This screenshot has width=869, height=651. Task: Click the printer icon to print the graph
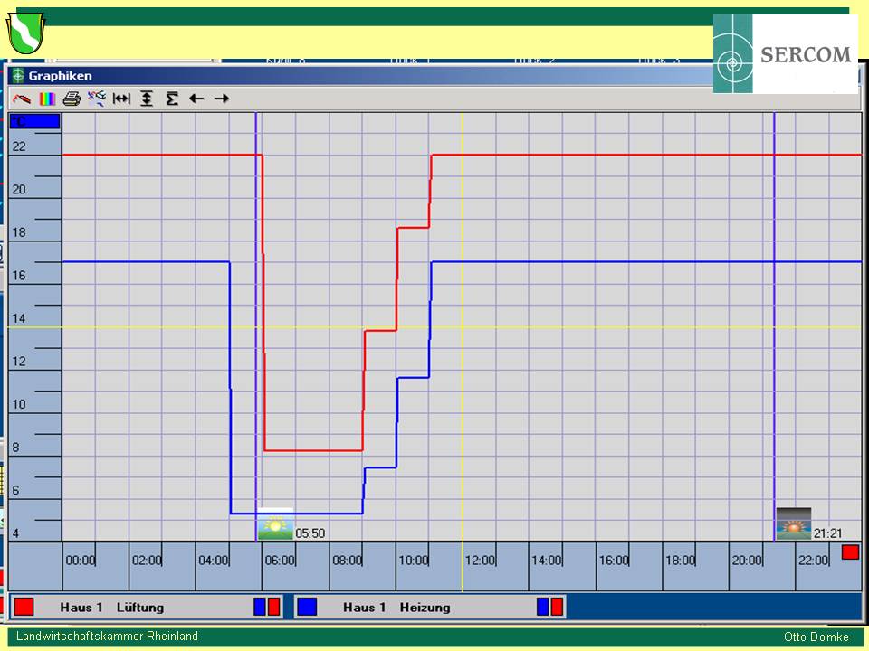click(72, 99)
